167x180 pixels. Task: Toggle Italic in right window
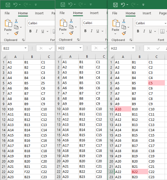(x=144, y=31)
